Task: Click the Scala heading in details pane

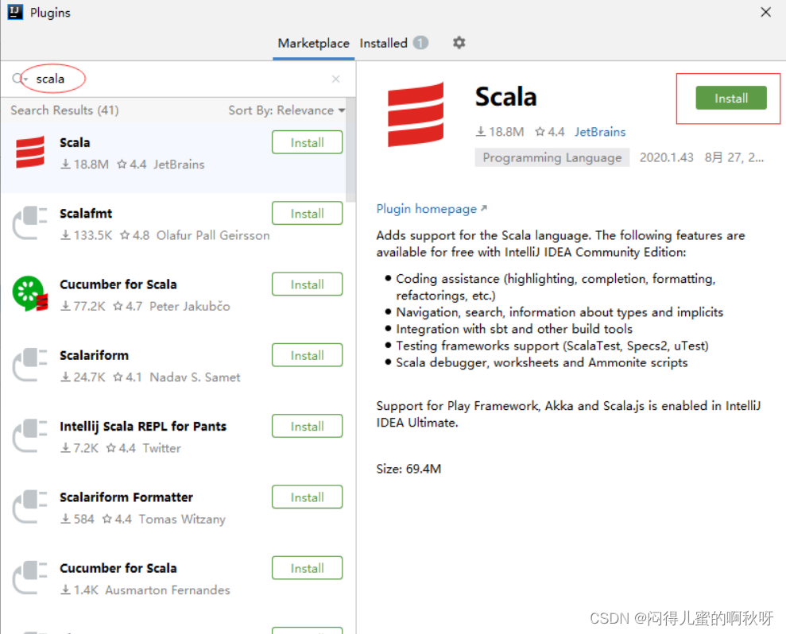Action: pyautogui.click(x=505, y=97)
